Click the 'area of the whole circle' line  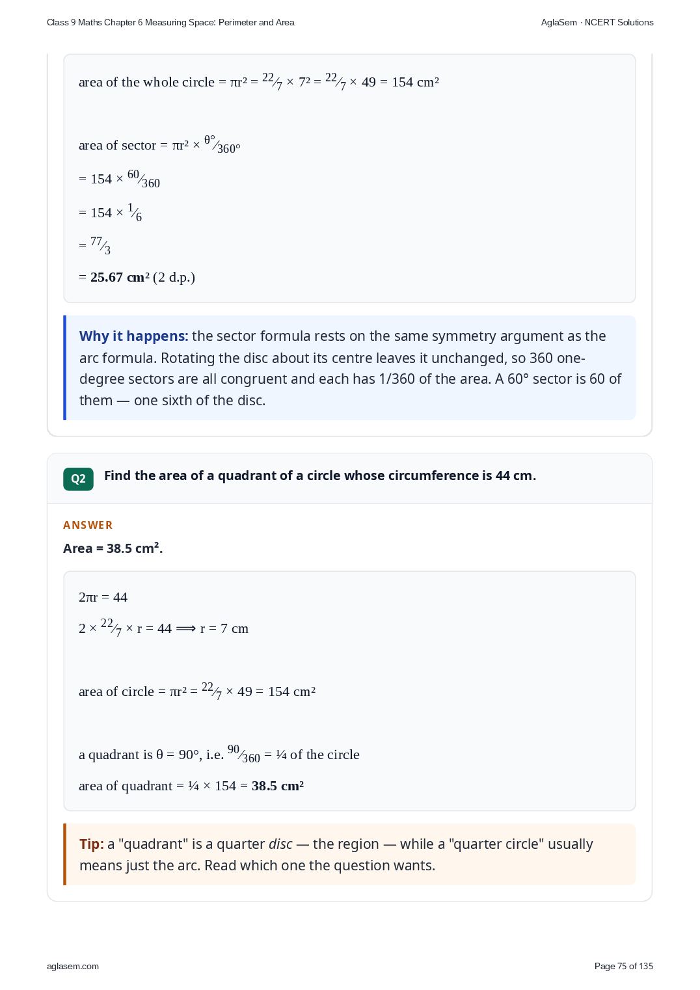pyautogui.click(x=259, y=82)
